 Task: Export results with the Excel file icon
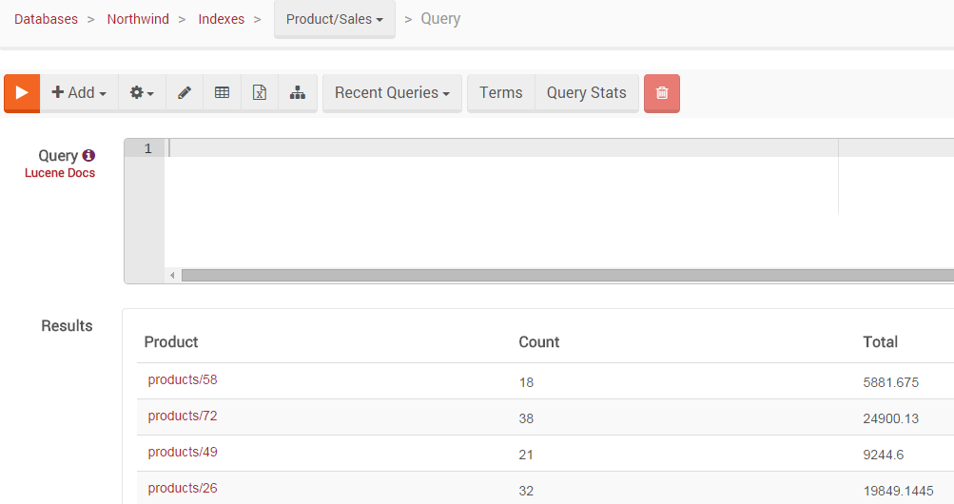point(260,93)
